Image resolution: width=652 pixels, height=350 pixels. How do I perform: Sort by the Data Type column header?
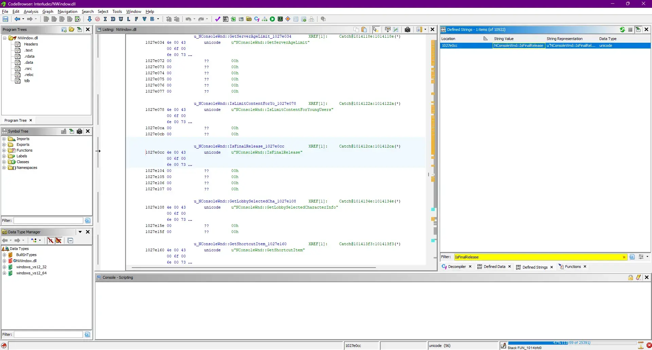624,39
